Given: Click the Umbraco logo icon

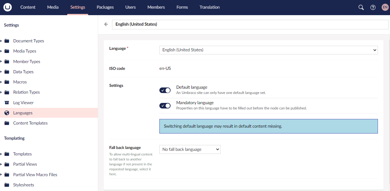Looking at the screenshot, I should coord(7,7).
